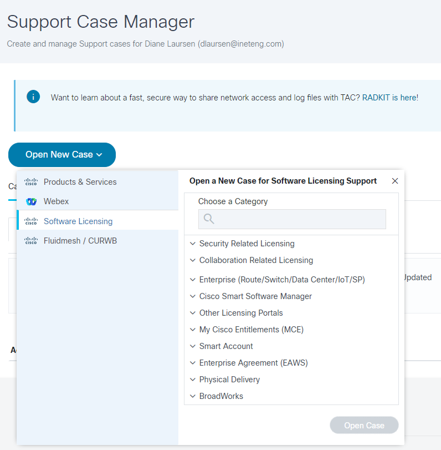The image size is (441, 450).
Task: Select Products & Services from the menu
Action: tap(80, 181)
